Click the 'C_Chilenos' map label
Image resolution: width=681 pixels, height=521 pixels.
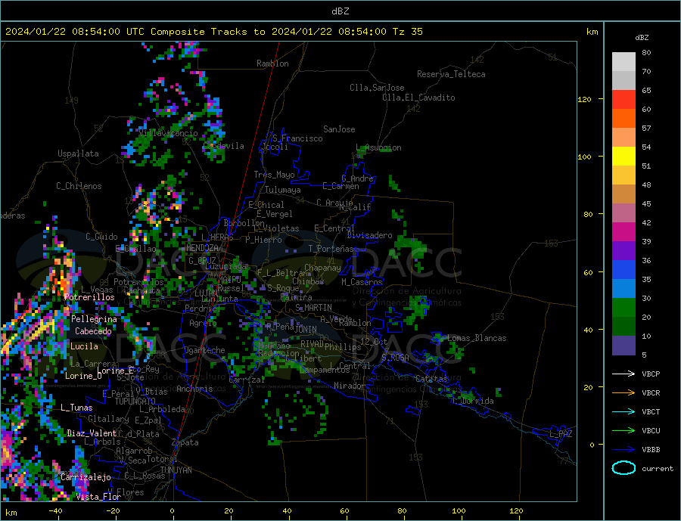[79, 186]
